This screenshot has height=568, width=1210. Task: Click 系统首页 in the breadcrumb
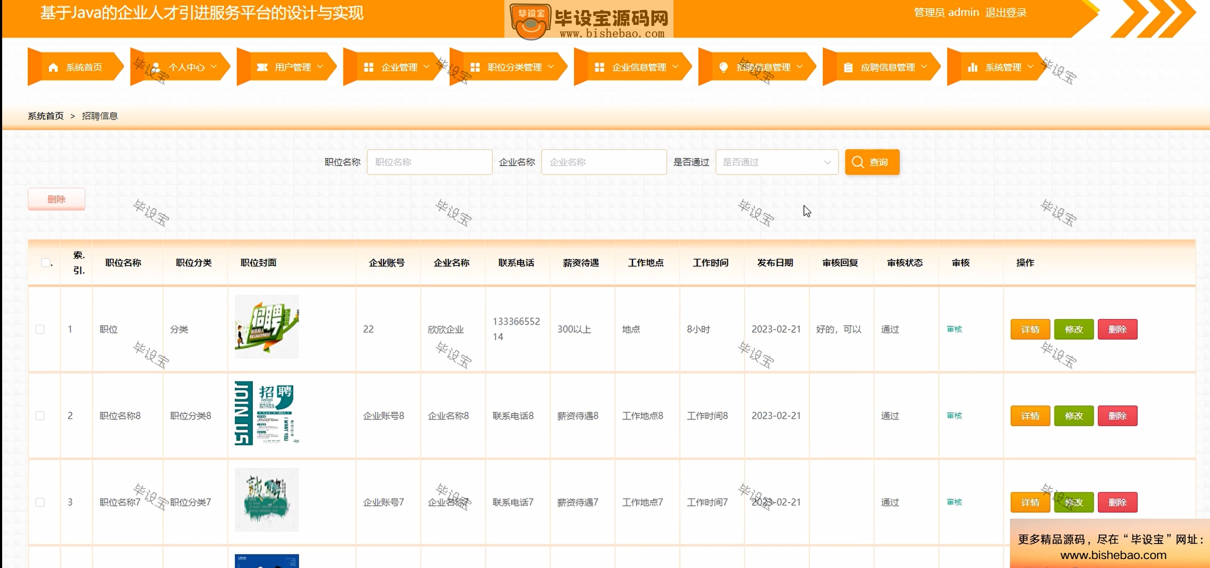[x=45, y=116]
